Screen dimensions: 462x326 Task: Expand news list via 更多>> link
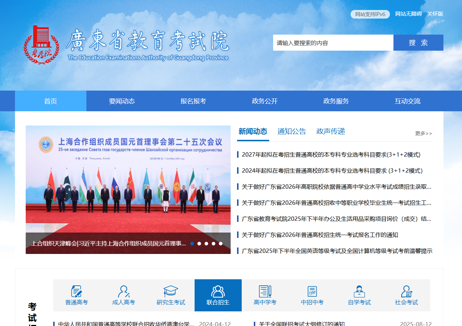(x=423, y=133)
